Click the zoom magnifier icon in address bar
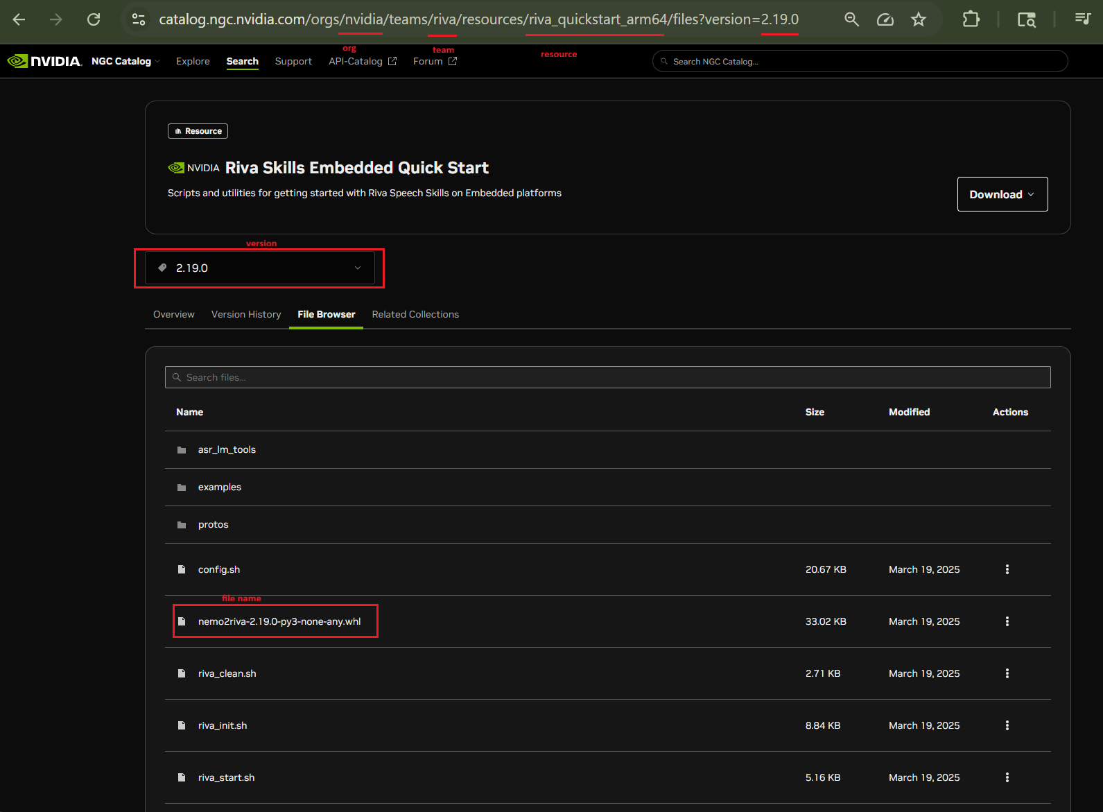 851,19
